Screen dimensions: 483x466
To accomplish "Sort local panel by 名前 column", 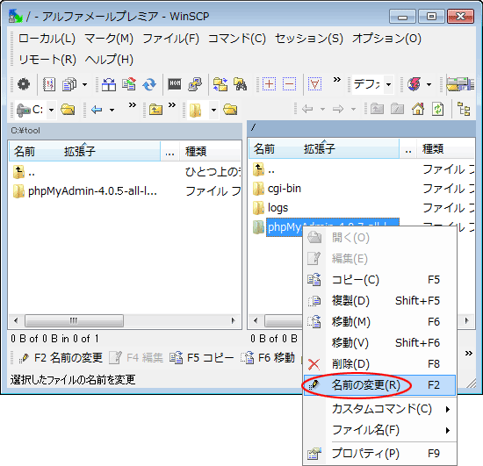I will click(84, 151).
